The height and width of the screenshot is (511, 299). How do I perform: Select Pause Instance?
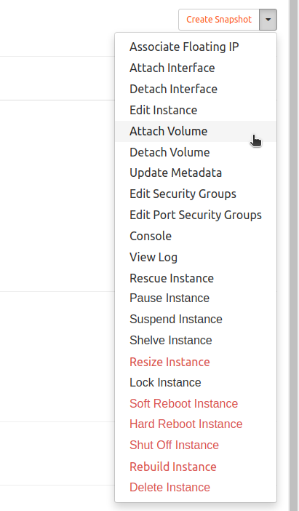point(196,298)
